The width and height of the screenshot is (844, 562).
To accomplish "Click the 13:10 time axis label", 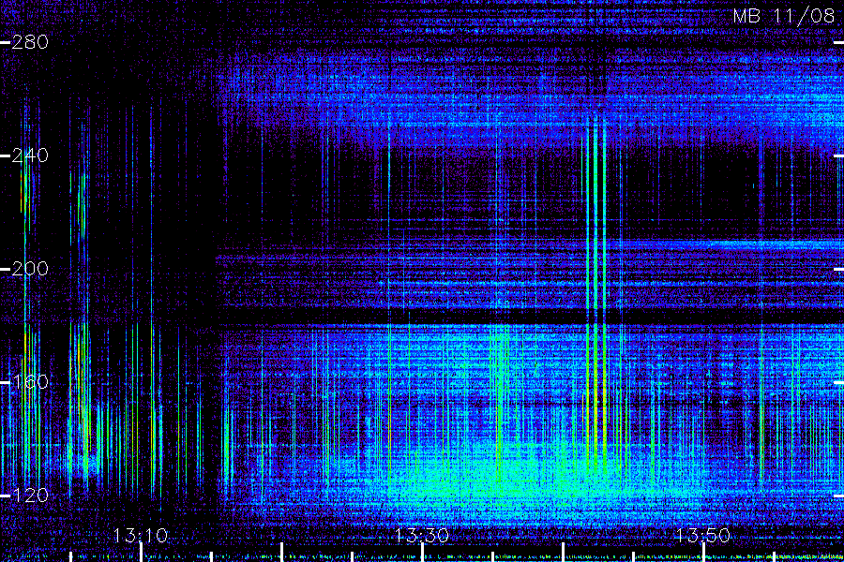I will [141, 535].
